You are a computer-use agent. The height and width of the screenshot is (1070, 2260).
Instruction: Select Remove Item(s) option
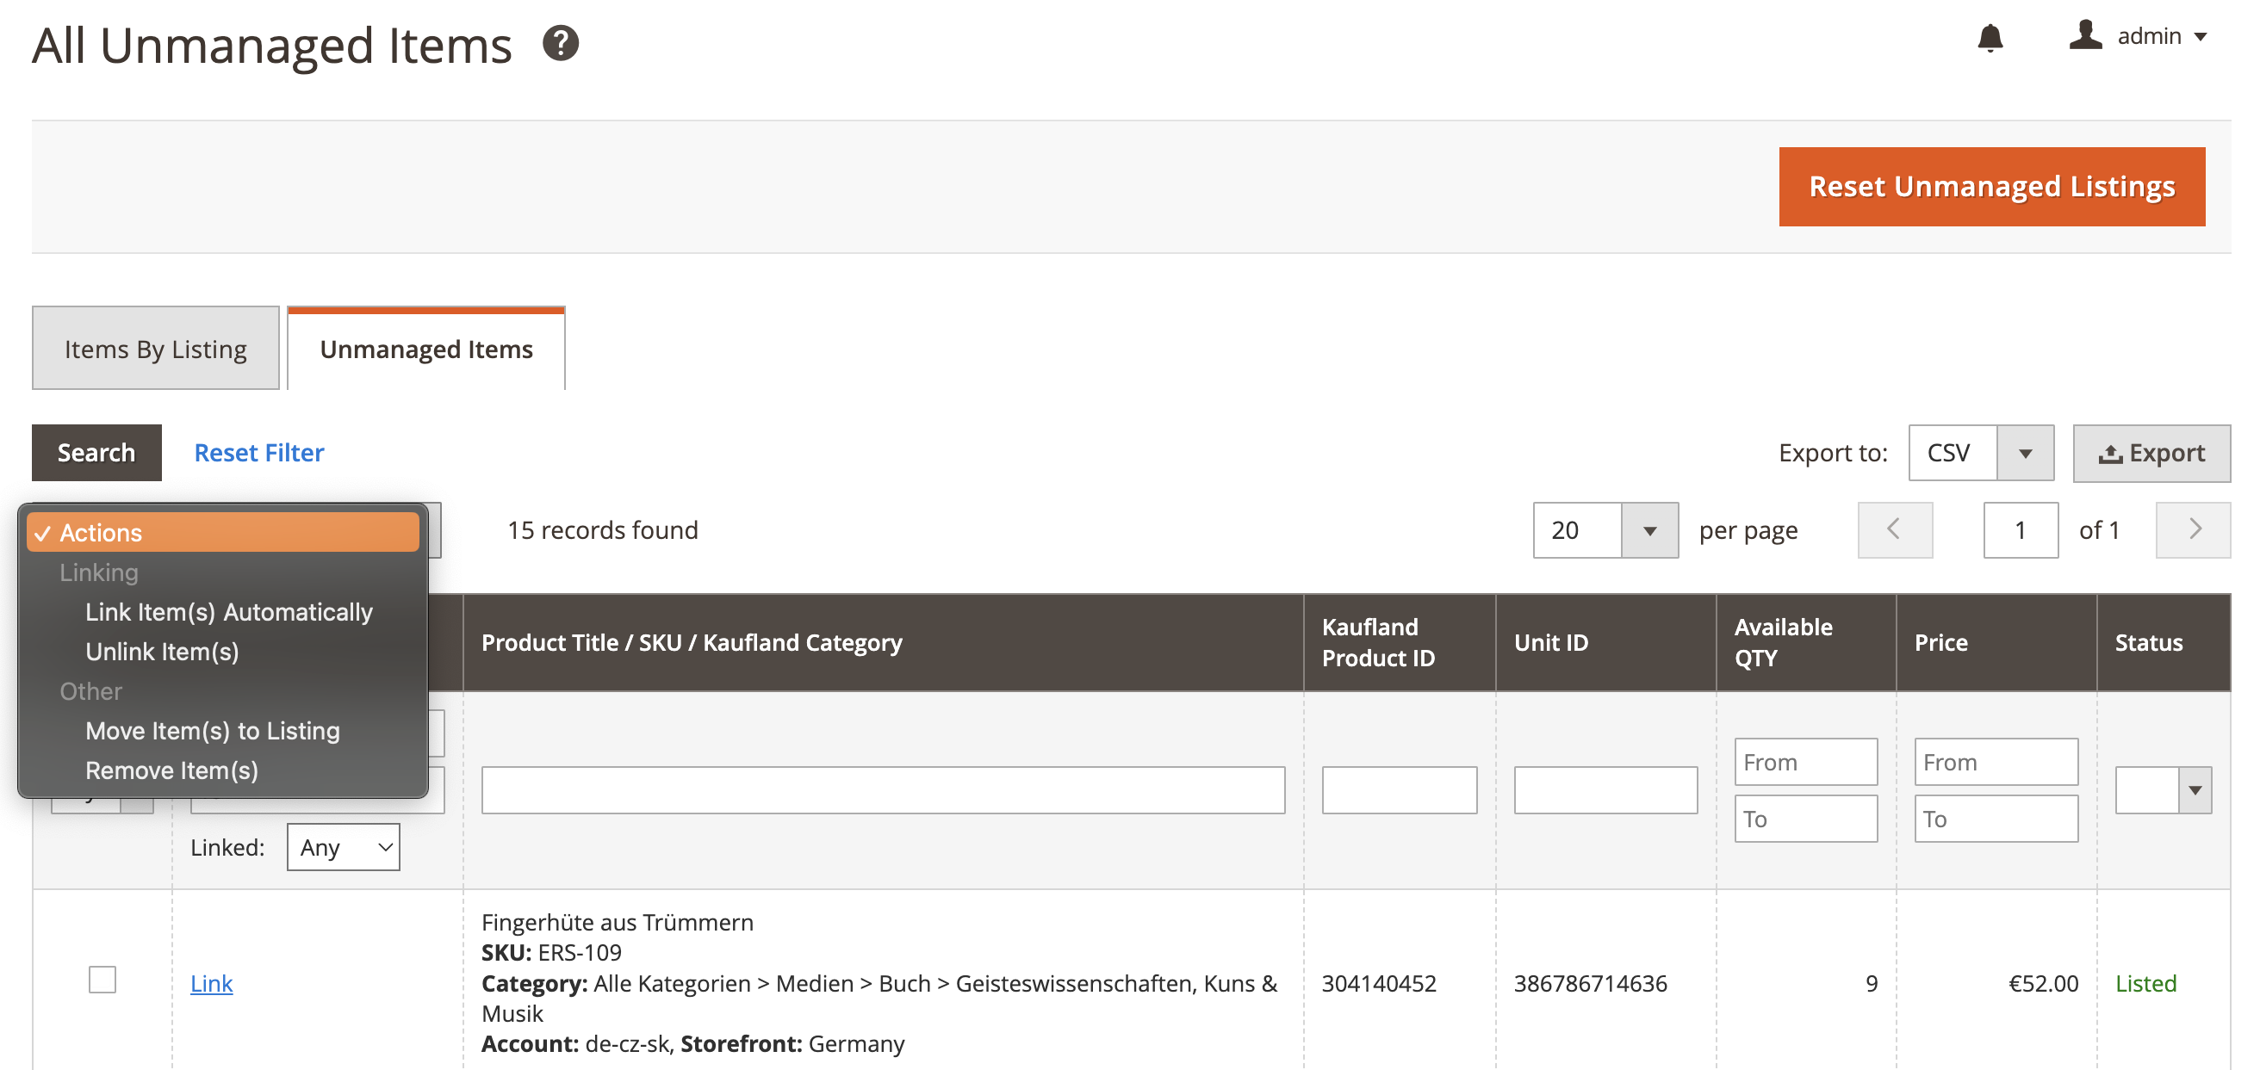click(172, 770)
